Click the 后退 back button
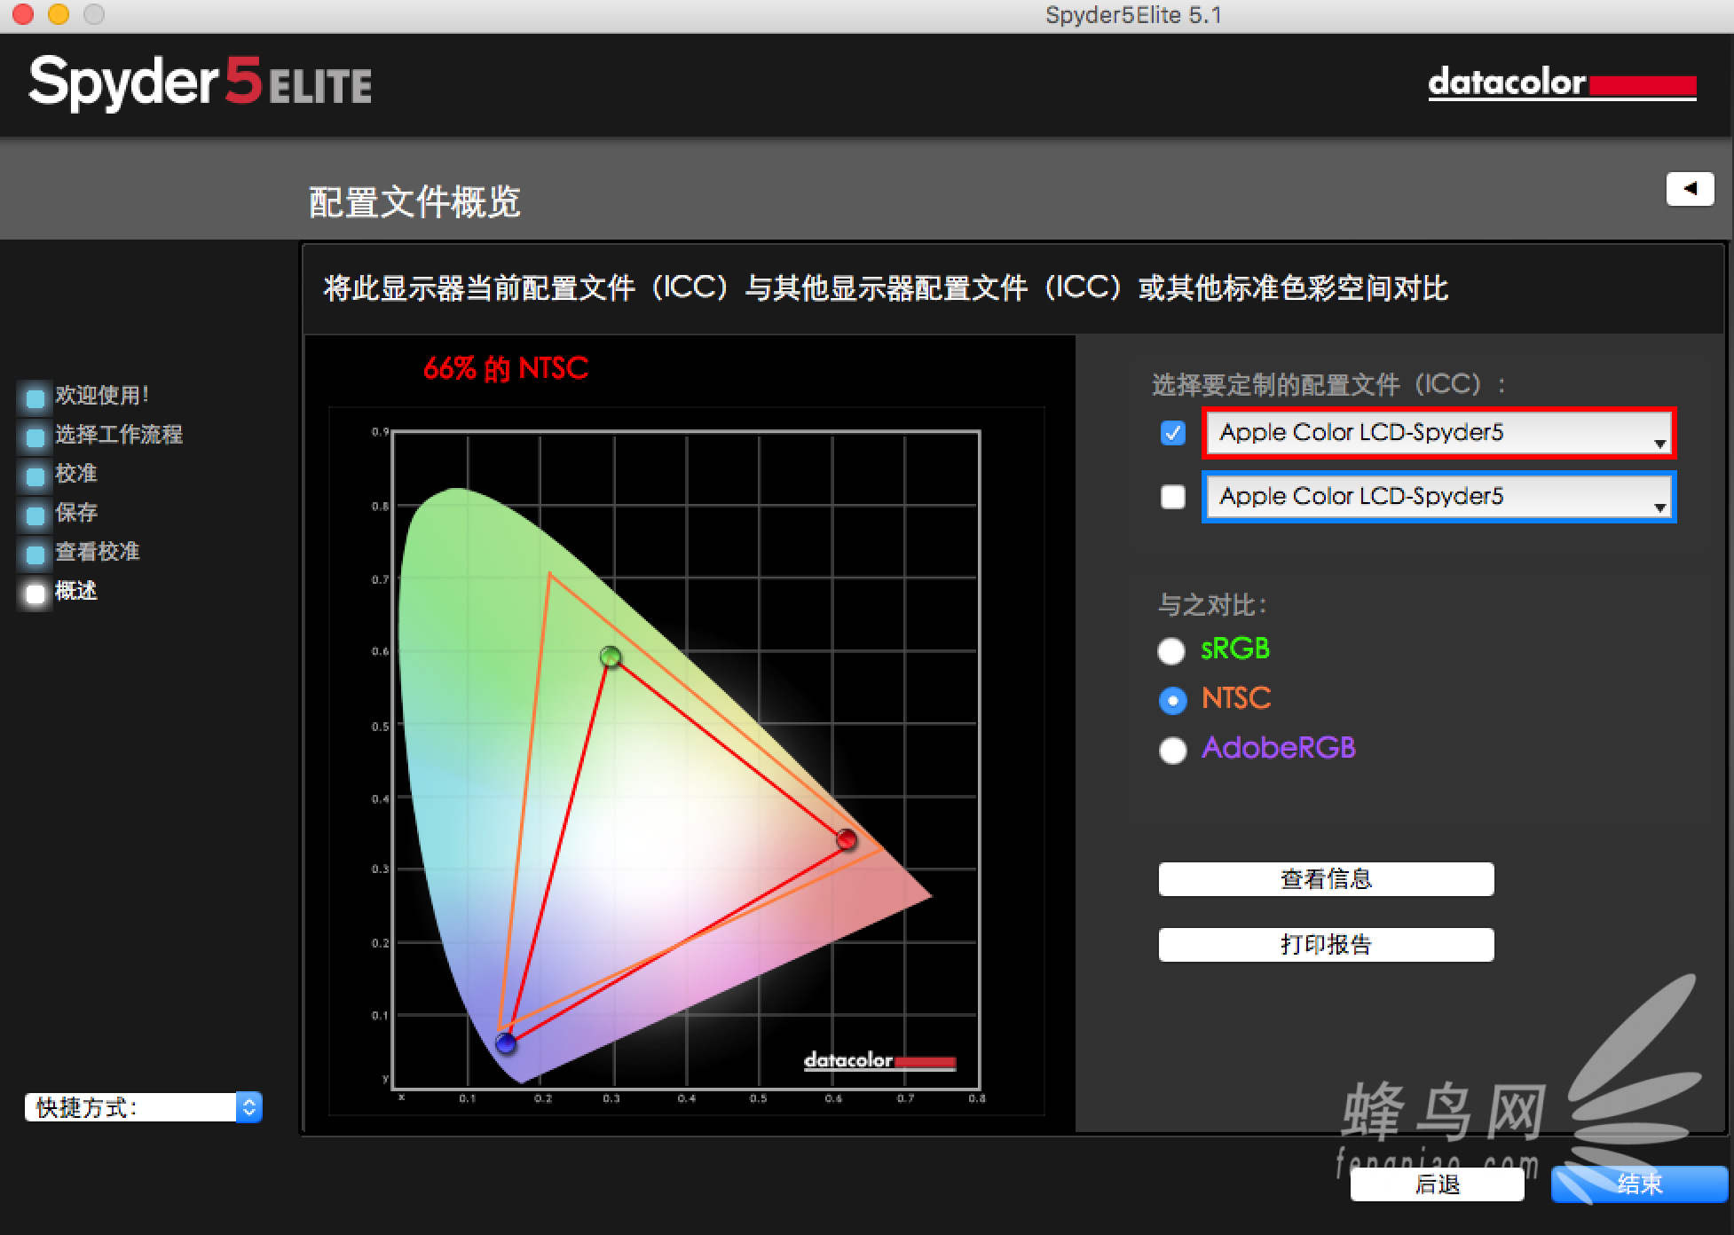The height and width of the screenshot is (1235, 1734). pos(1437,1184)
